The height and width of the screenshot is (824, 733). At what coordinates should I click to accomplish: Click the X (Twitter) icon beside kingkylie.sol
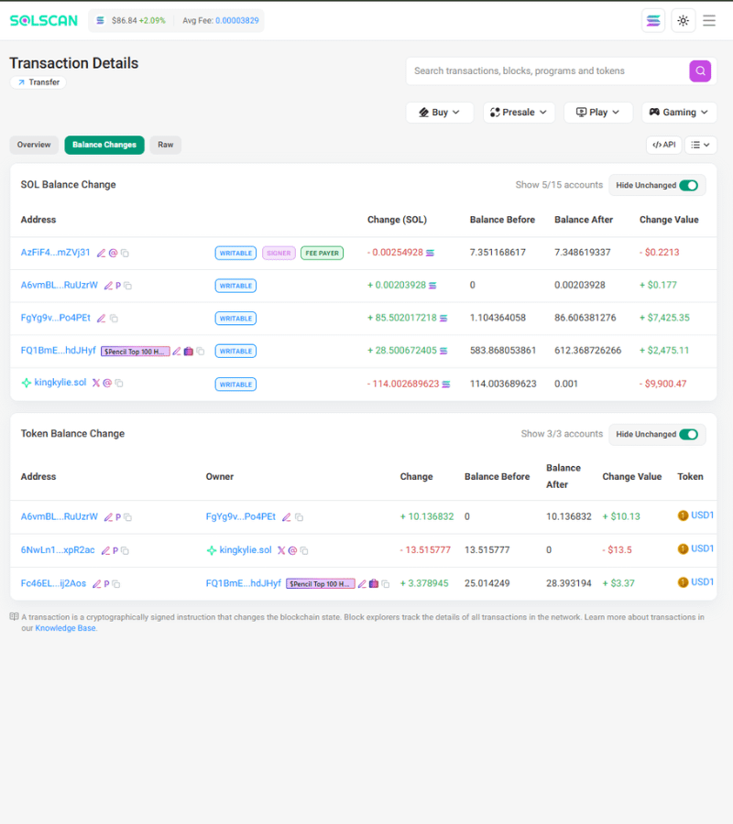pos(95,384)
